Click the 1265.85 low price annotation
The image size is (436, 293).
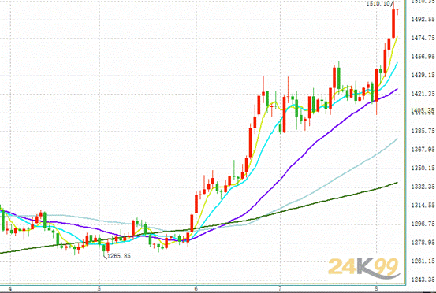[119, 256]
